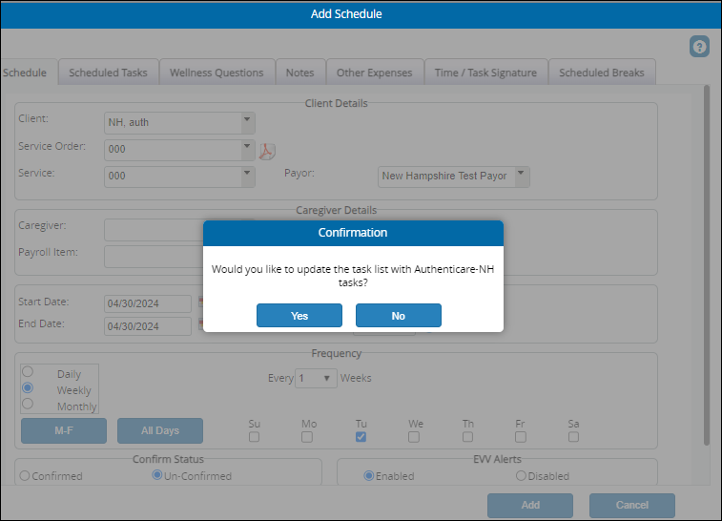Click the vertical scrollbar of the form
This screenshot has height=521, width=722.
707,265
